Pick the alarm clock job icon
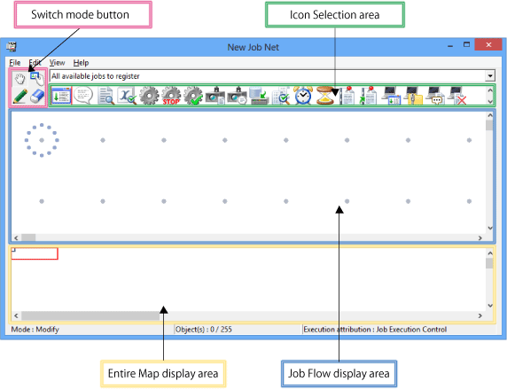 click(x=303, y=96)
